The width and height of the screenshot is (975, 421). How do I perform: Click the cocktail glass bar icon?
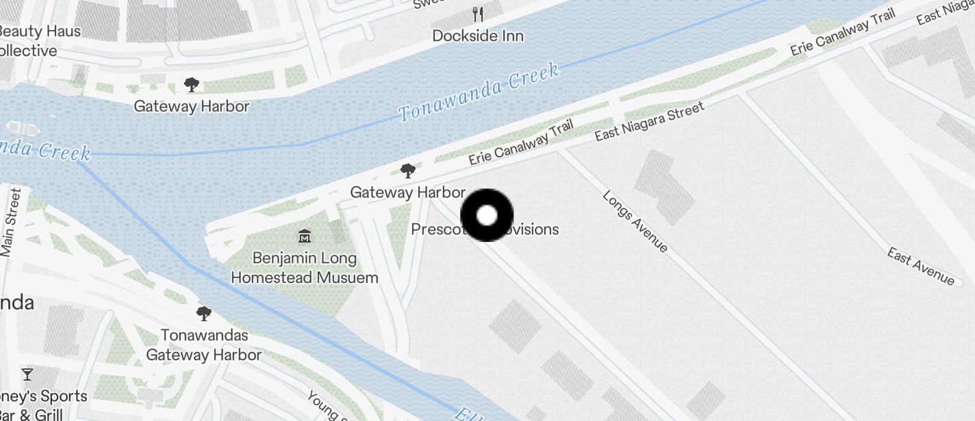[27, 375]
